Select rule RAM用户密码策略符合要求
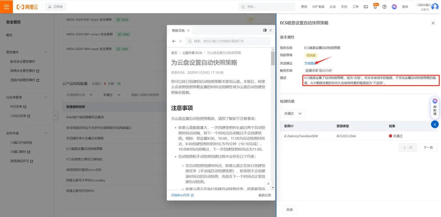 click(85, 117)
